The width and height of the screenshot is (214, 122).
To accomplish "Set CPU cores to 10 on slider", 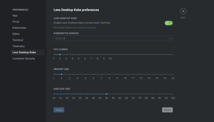I will coord(110,54).
